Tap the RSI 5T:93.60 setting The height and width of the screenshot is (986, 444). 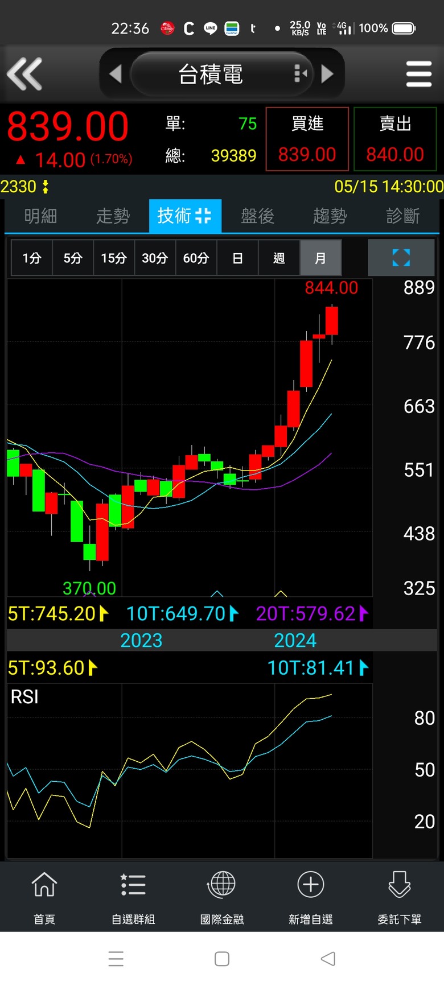click(x=53, y=667)
